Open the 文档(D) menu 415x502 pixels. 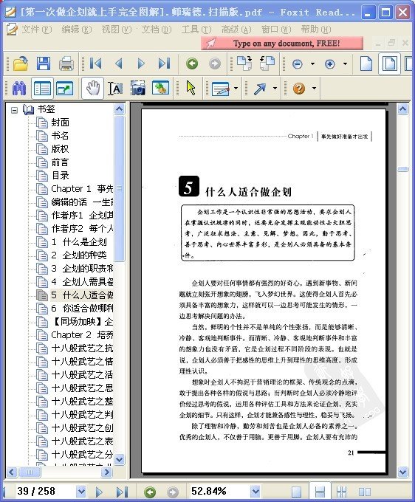click(x=157, y=30)
